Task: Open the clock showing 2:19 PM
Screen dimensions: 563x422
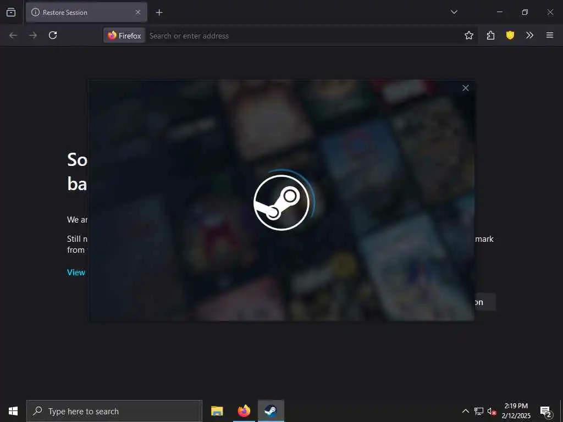Action: pyautogui.click(x=516, y=411)
